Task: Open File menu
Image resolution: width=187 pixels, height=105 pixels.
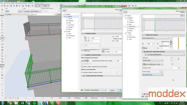Action: click(1, 3)
